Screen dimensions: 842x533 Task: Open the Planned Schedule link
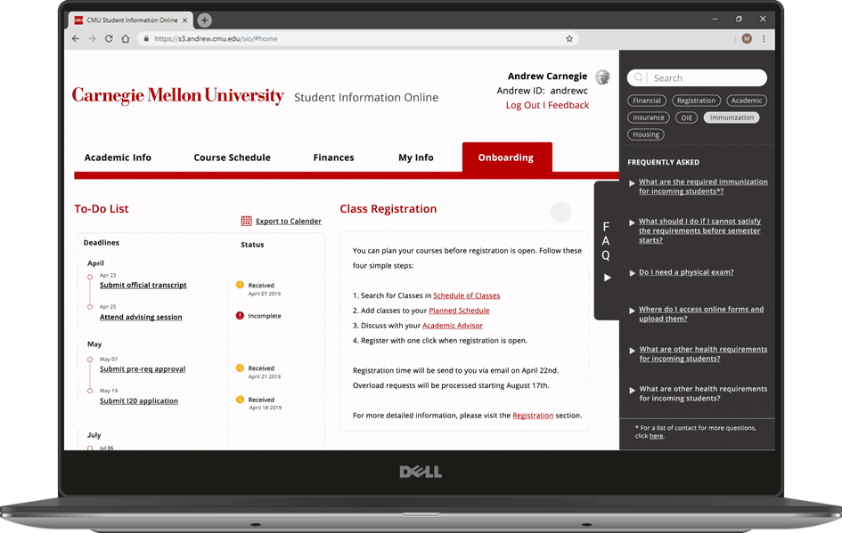459,311
